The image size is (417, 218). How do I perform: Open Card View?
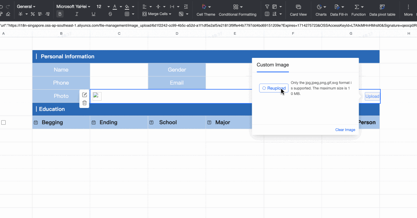point(298,10)
